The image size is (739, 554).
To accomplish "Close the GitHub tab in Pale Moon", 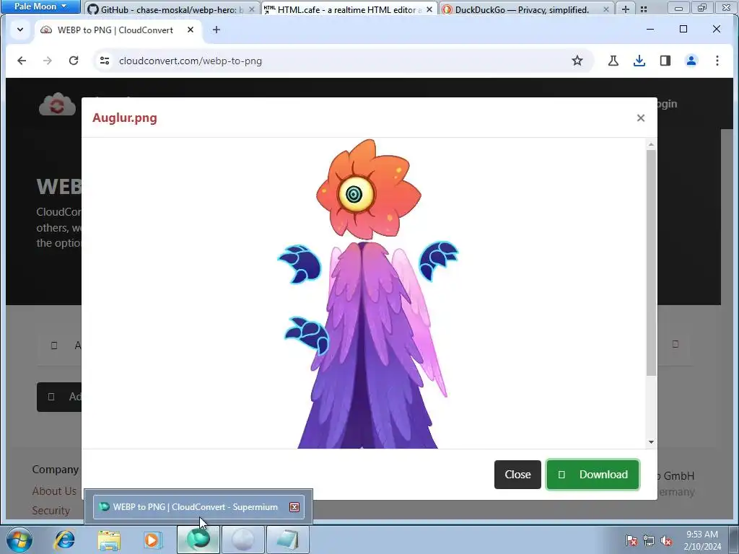I will pos(252,9).
